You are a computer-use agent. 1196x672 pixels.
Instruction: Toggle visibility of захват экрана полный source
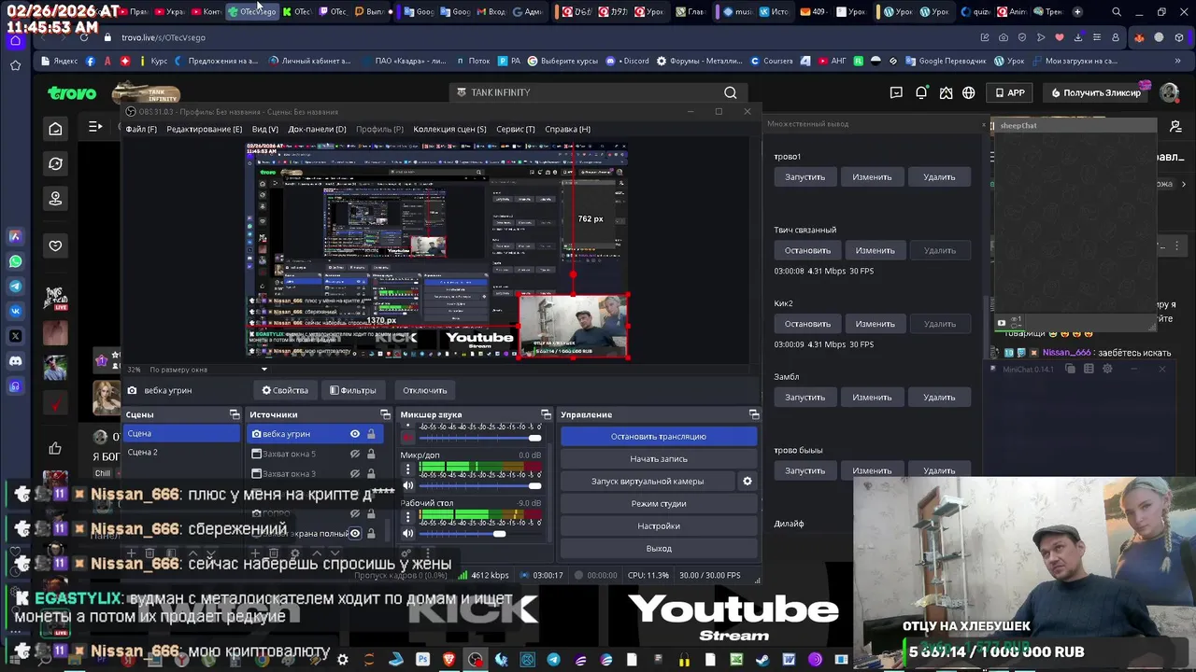(x=355, y=533)
